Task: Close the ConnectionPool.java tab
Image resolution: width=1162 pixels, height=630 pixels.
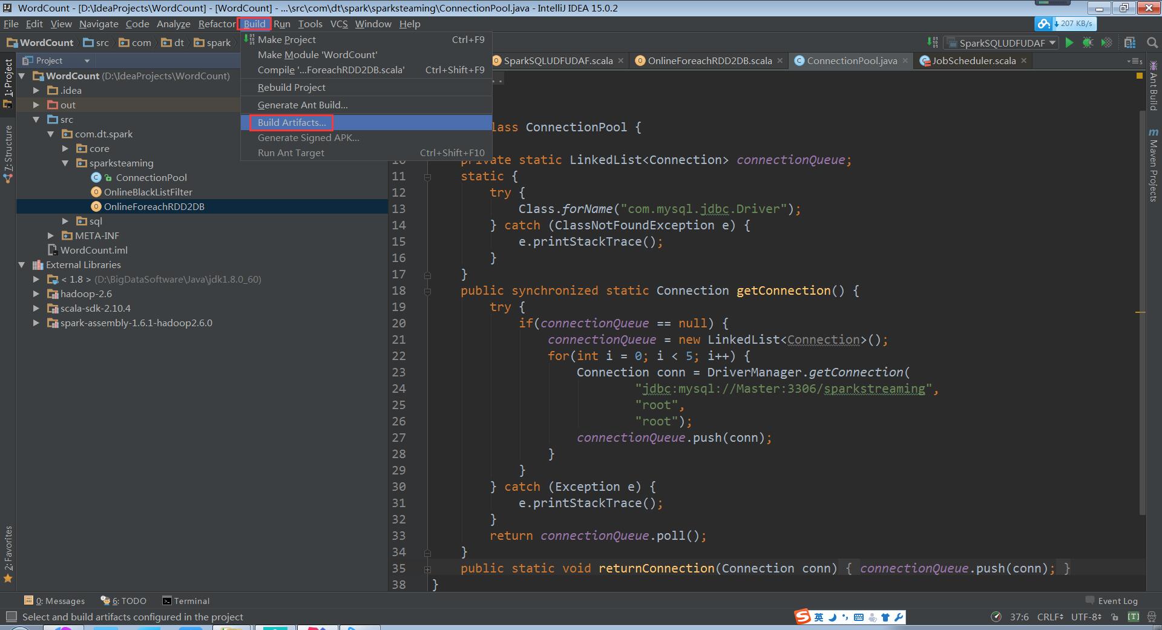Action: (x=905, y=61)
